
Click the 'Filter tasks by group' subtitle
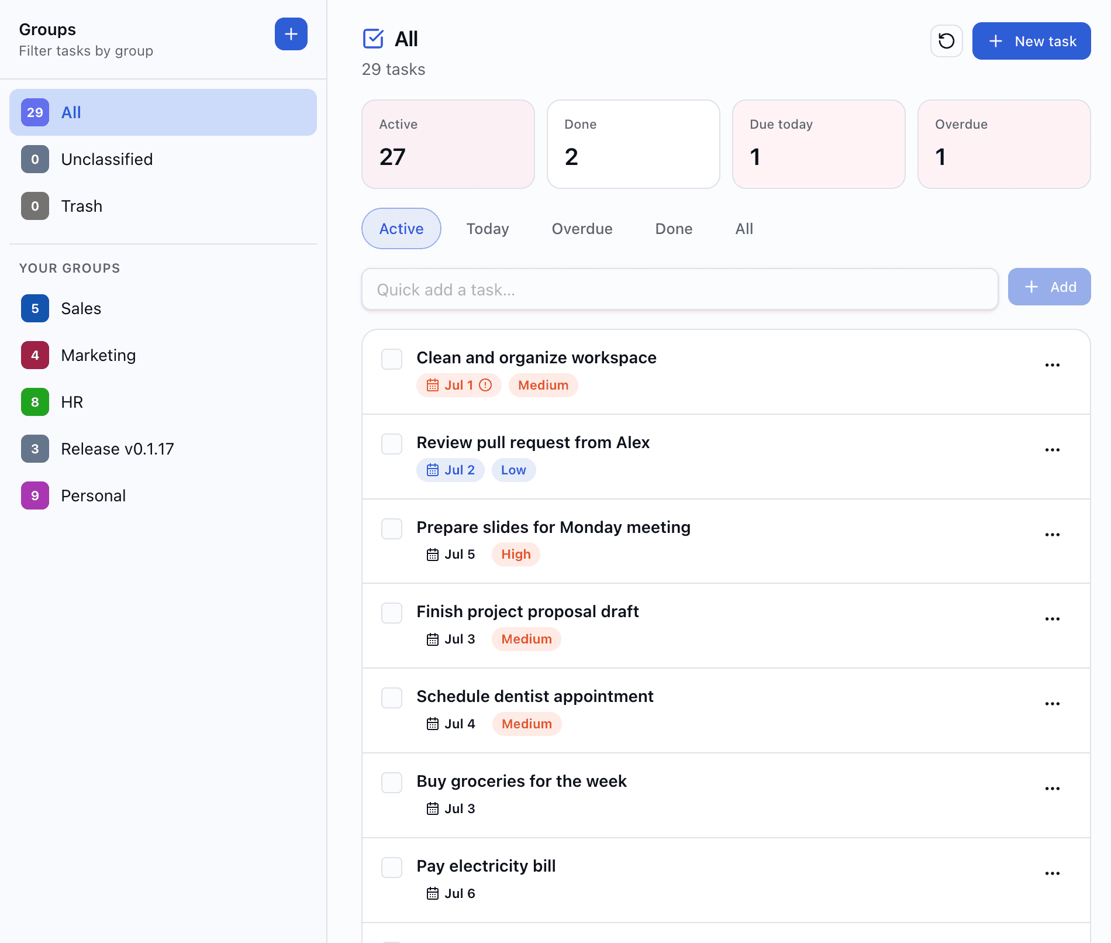click(x=86, y=51)
